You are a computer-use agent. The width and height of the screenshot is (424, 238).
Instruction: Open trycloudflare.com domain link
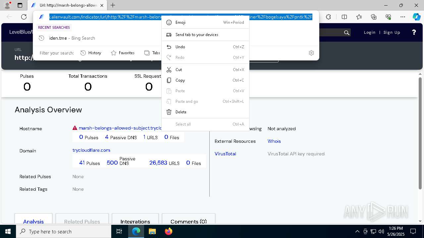click(x=91, y=150)
